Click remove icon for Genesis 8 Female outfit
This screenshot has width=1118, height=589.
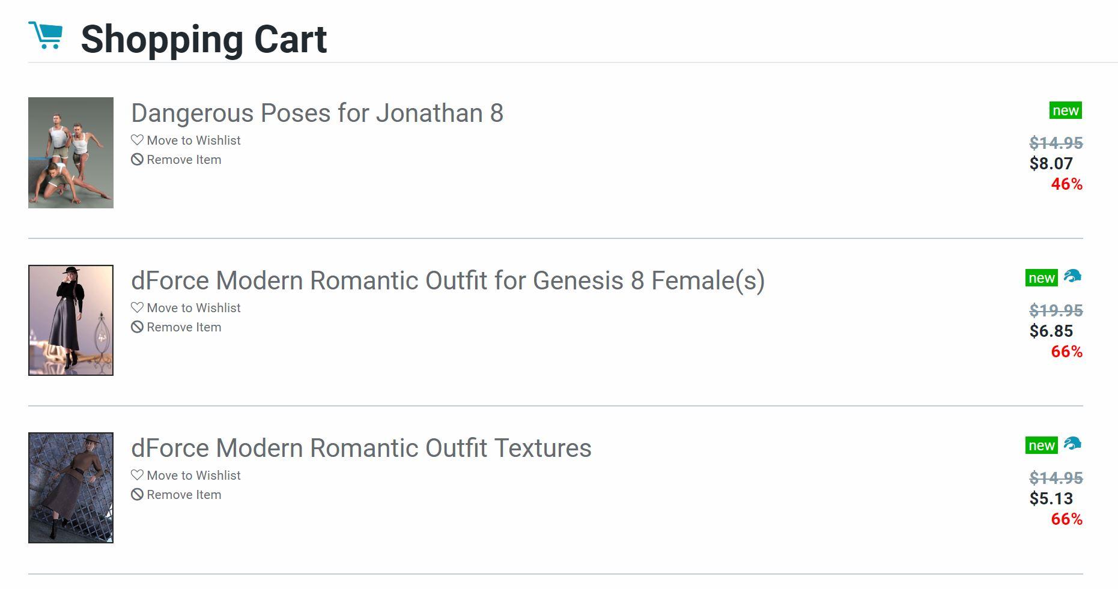coord(137,327)
